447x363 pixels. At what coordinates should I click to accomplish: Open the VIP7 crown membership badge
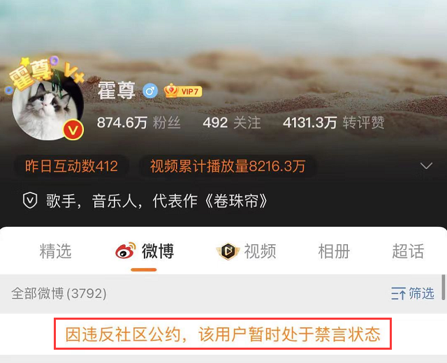(x=183, y=91)
